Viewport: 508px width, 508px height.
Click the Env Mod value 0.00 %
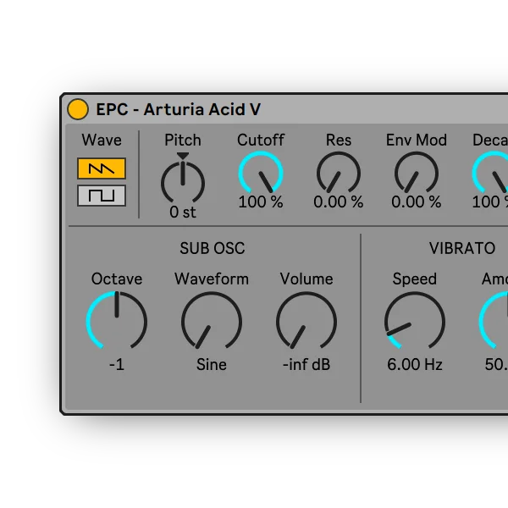click(x=417, y=202)
